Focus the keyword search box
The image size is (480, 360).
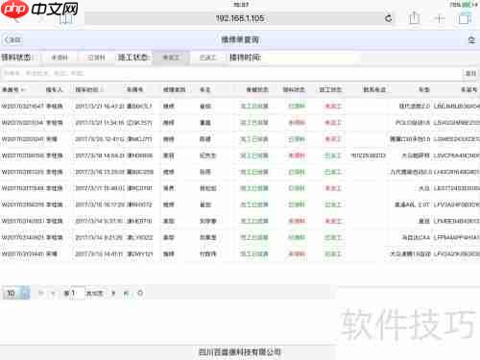[231, 74]
